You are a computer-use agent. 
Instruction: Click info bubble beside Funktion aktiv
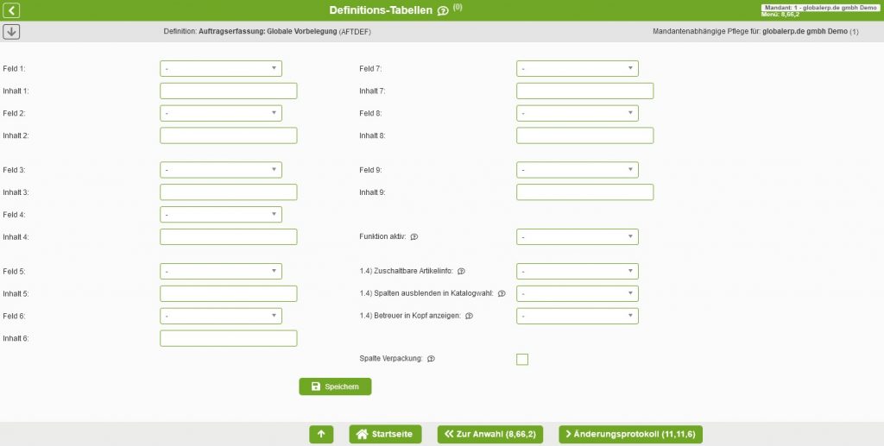[x=414, y=237]
